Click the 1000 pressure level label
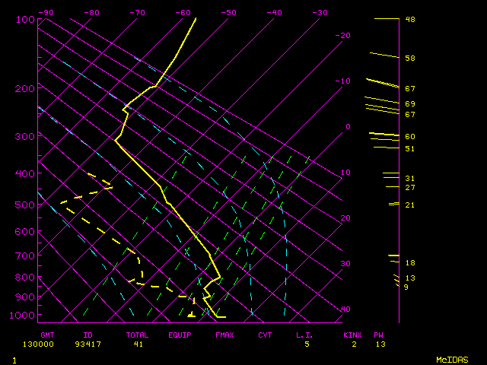The width and height of the screenshot is (487, 365). tap(24, 315)
